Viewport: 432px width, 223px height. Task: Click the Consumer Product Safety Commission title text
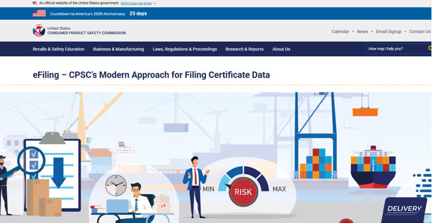(x=86, y=33)
